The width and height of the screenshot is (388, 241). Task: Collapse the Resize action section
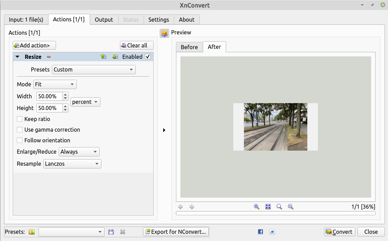pyautogui.click(x=18, y=57)
